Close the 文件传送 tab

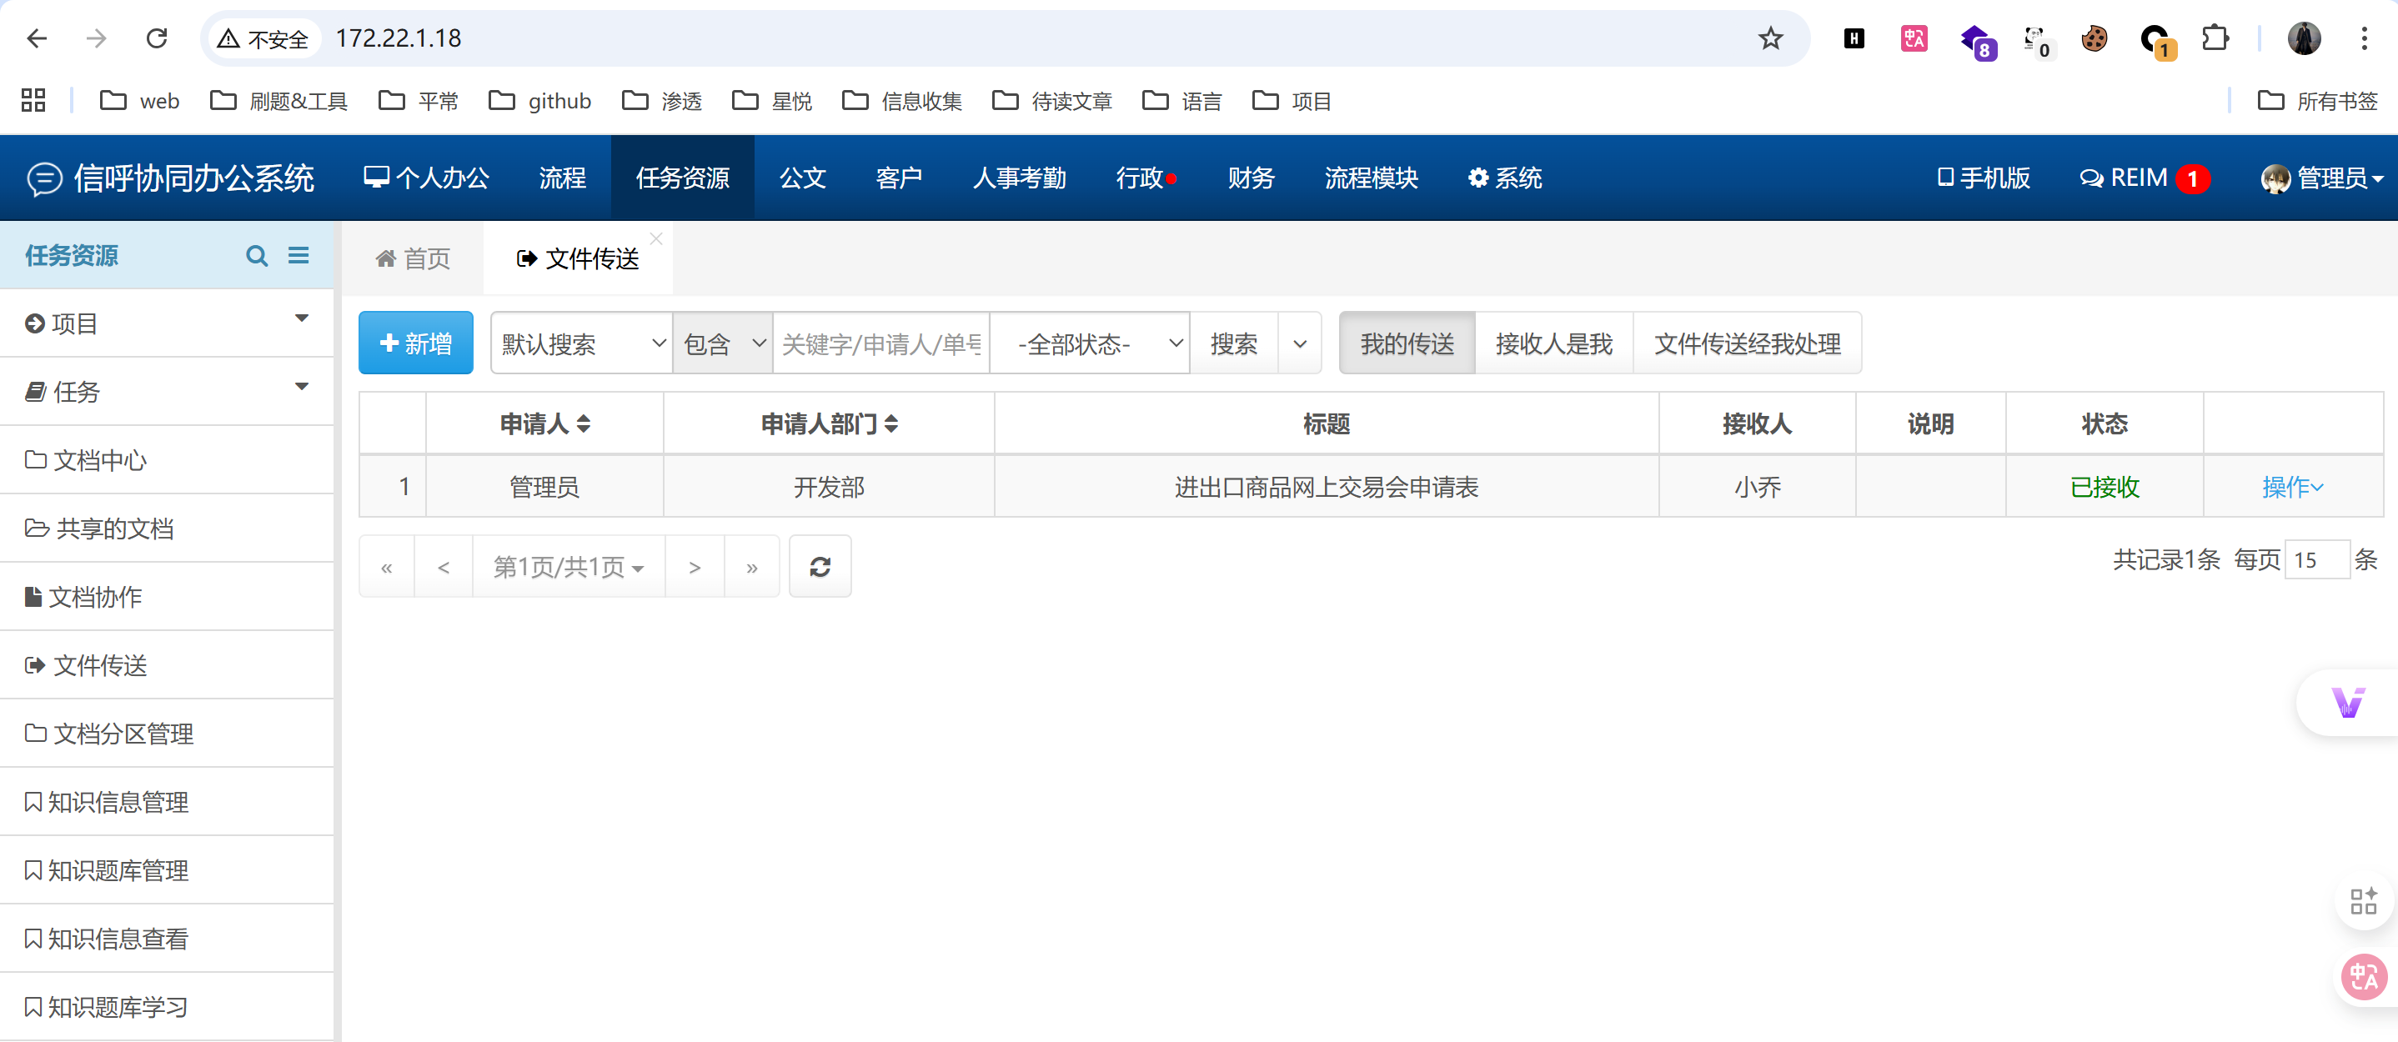(656, 239)
